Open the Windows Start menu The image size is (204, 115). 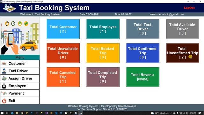[x=2, y=113]
